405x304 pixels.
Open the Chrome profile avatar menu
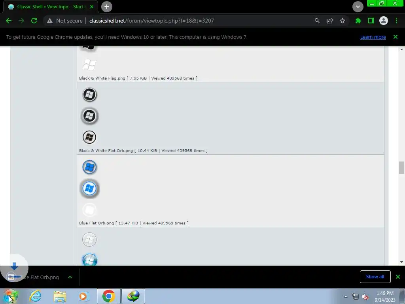383,21
